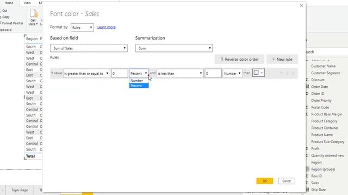Select the Discount field
This screenshot has width=348, height=195.
click(318, 80)
